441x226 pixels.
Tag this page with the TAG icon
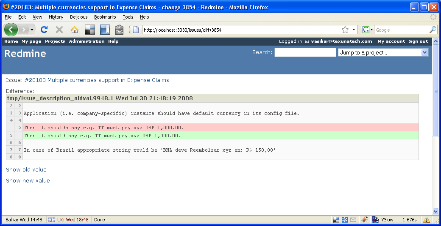tap(119, 30)
